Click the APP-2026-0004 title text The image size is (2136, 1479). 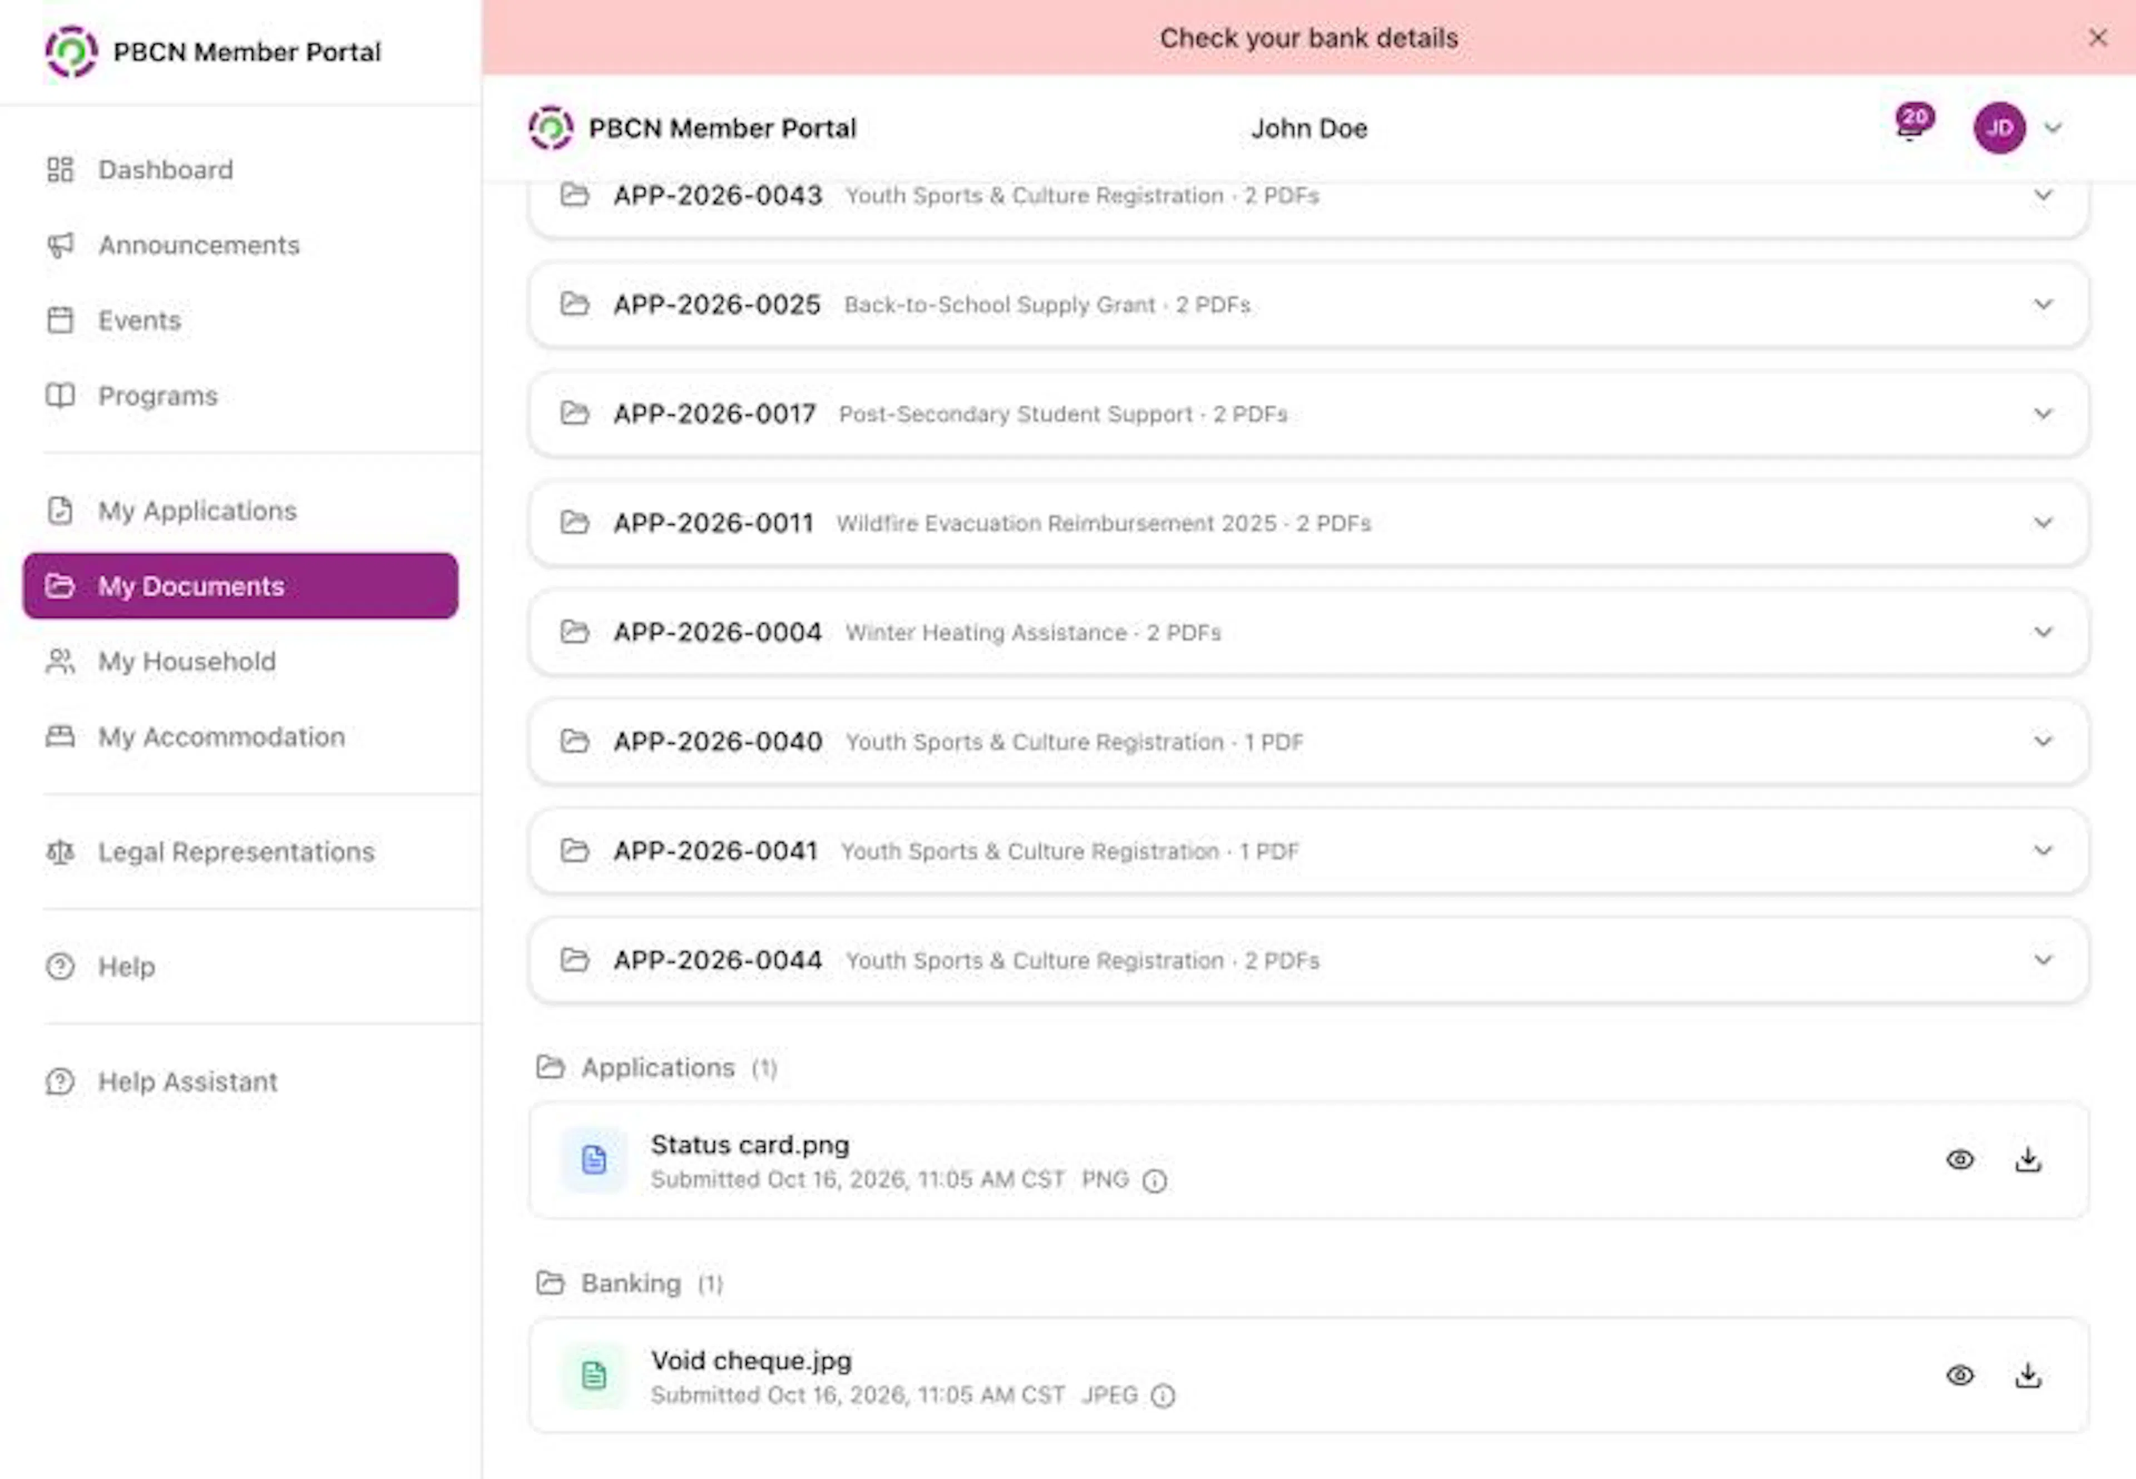pyautogui.click(x=717, y=632)
